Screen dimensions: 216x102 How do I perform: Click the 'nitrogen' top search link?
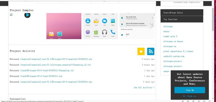pos(168,26)
